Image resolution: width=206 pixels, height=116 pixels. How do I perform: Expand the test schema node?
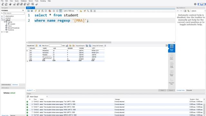[2, 32]
